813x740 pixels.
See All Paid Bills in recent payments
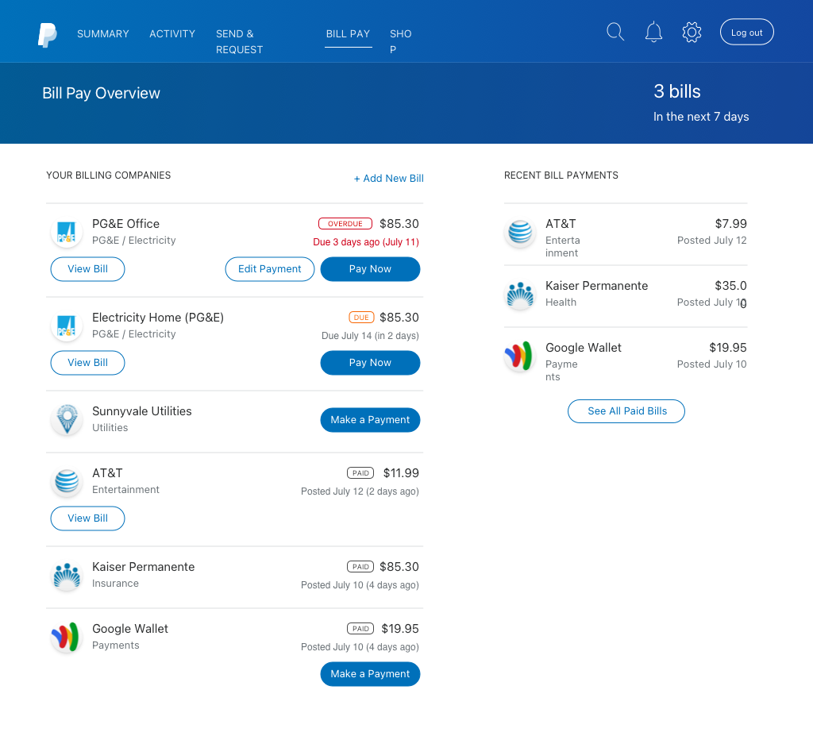[x=626, y=411]
